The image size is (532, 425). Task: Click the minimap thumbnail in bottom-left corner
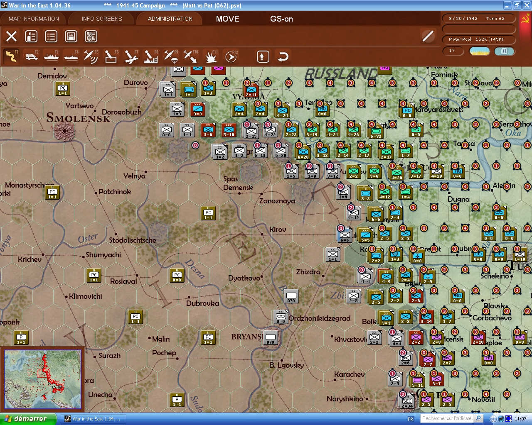43,380
